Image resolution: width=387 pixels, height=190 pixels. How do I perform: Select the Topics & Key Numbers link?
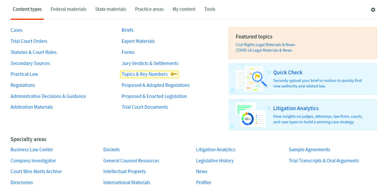click(144, 74)
